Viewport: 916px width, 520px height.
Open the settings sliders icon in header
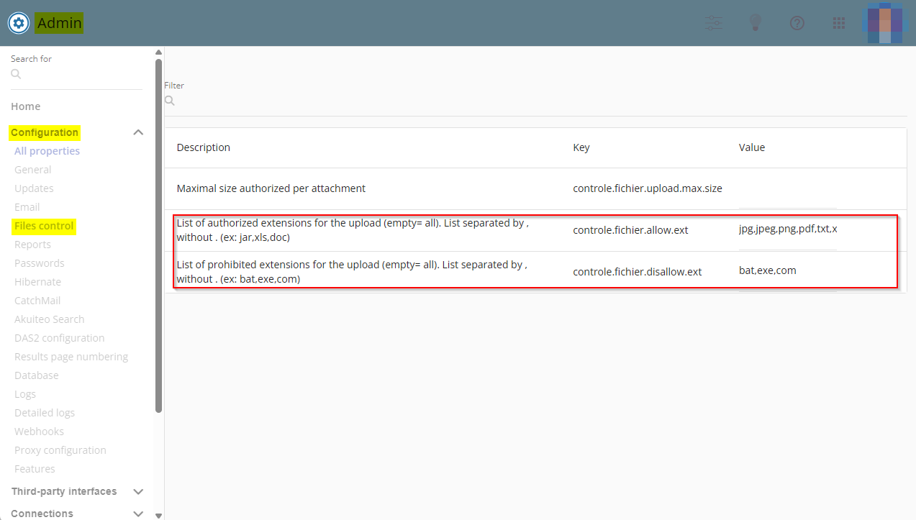click(714, 23)
